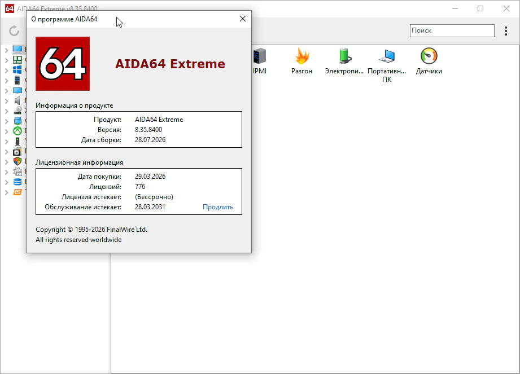Select the Devices icon in the tree
Viewport: 520px width, 374px height.
18,141
